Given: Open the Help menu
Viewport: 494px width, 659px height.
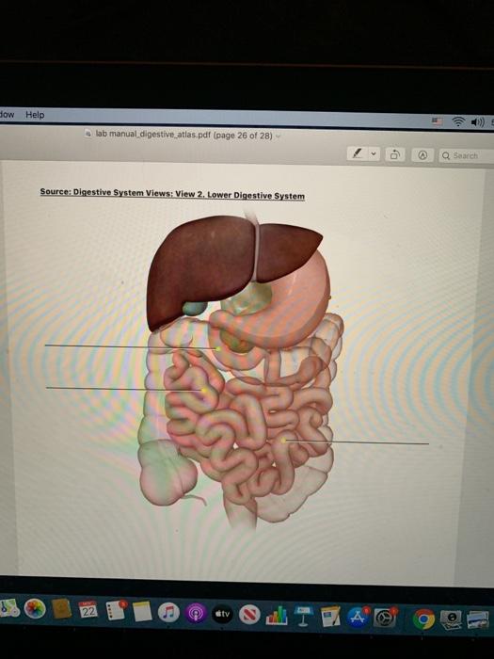Looking at the screenshot, I should point(35,114).
